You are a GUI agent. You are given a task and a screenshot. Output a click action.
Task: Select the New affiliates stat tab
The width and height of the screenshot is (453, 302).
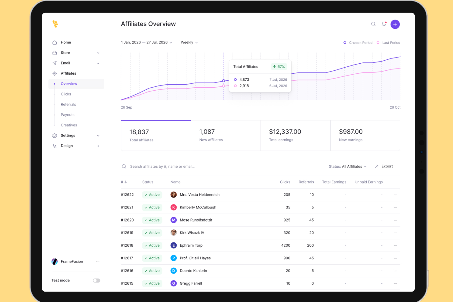[226, 136]
